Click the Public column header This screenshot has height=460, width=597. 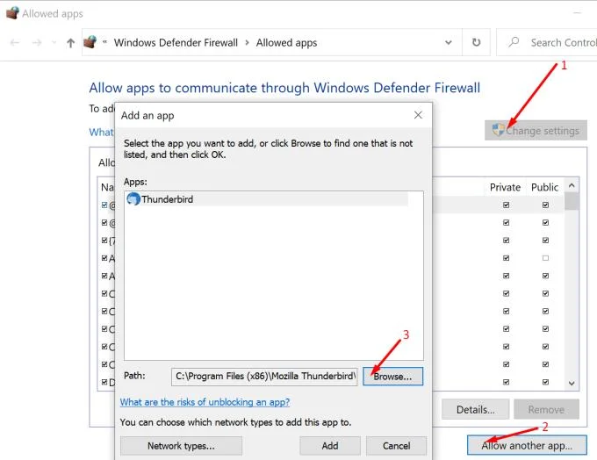tap(544, 187)
